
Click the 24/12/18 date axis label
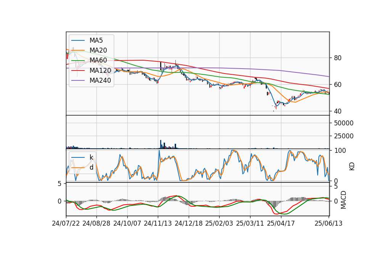(189, 223)
